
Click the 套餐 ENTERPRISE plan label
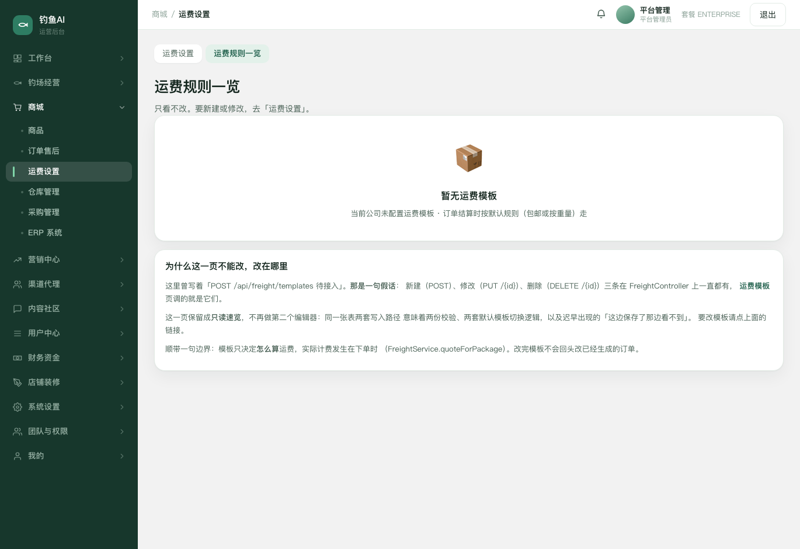[x=711, y=15]
